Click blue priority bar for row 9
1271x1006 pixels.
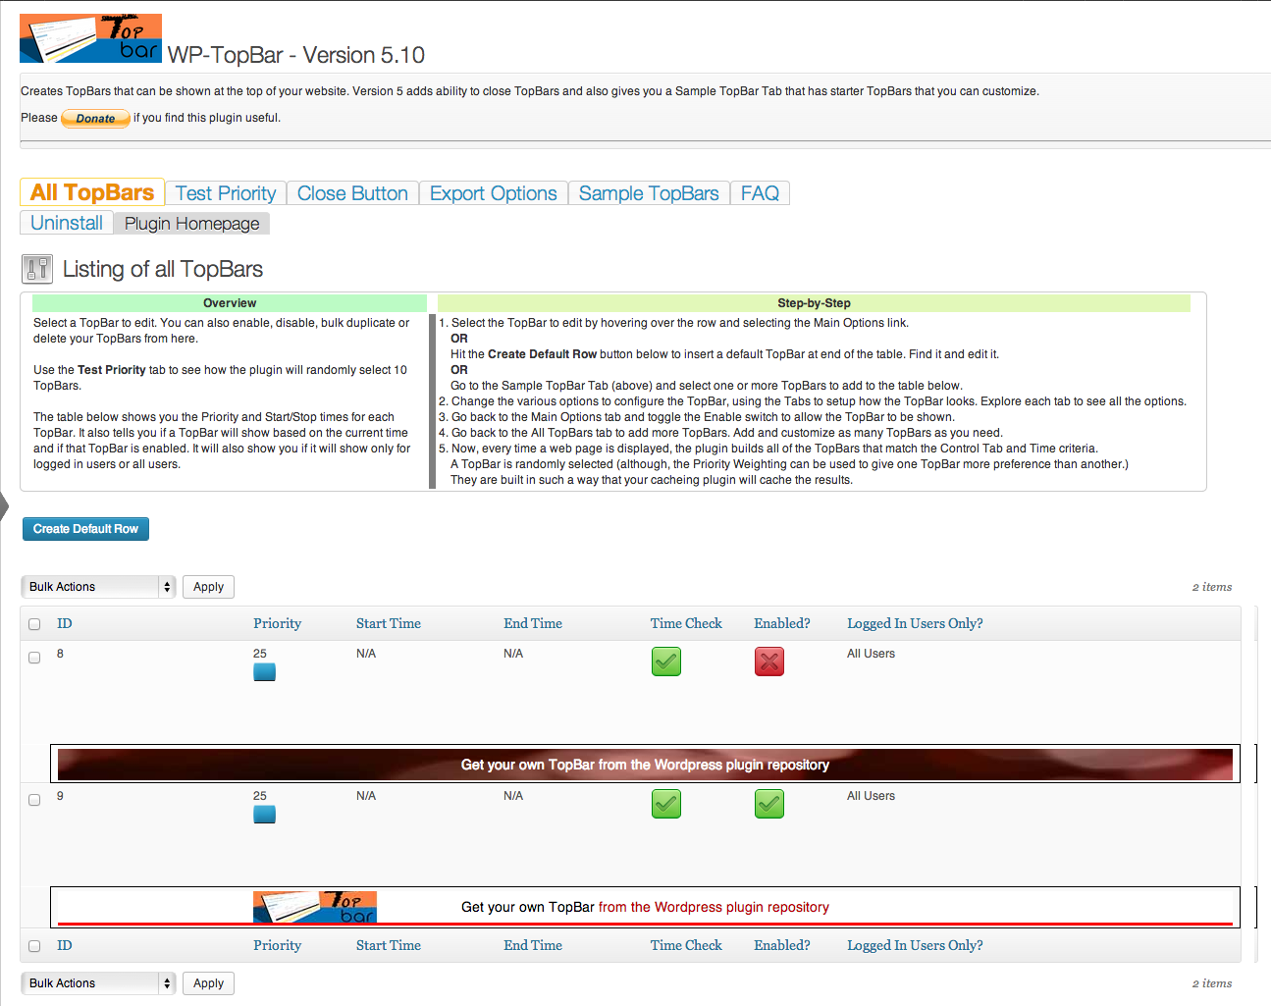click(x=264, y=815)
